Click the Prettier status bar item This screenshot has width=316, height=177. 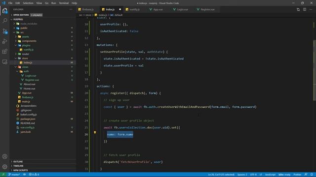click(297, 175)
